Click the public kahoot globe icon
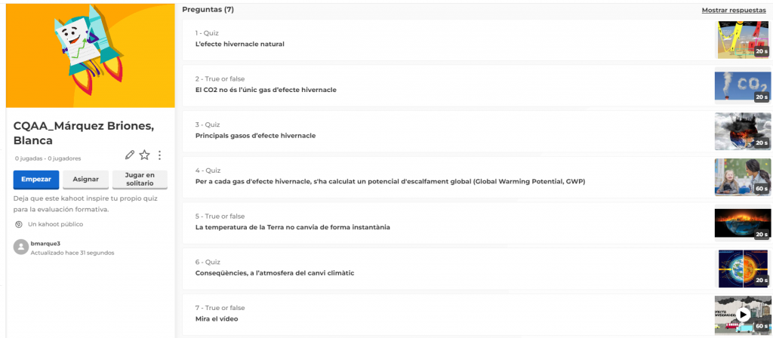773x338 pixels. point(19,224)
